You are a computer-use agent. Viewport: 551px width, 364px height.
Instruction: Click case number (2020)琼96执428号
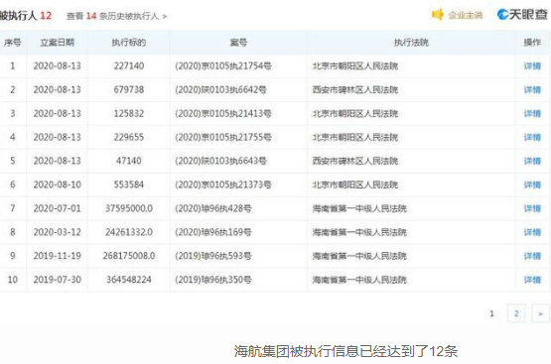pyautogui.click(x=213, y=208)
